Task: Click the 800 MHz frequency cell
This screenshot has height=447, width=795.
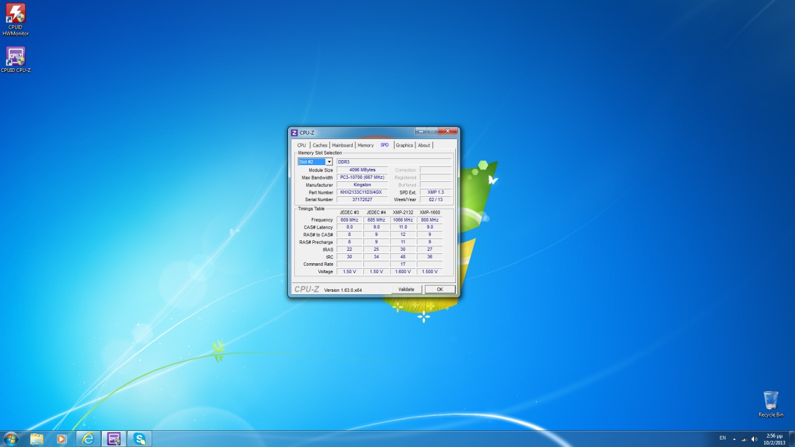Action: (430, 220)
